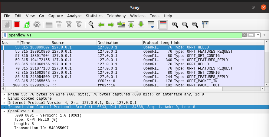The image size is (269, 137).
Task: Open the Go menu
Action: 41,16
